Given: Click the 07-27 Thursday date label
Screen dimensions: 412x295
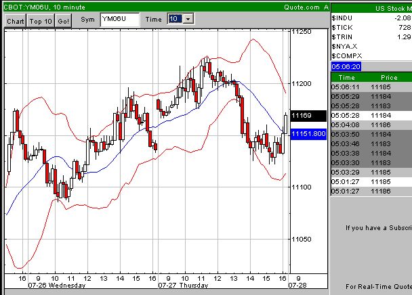Looking at the screenshot, I should coord(183,286).
